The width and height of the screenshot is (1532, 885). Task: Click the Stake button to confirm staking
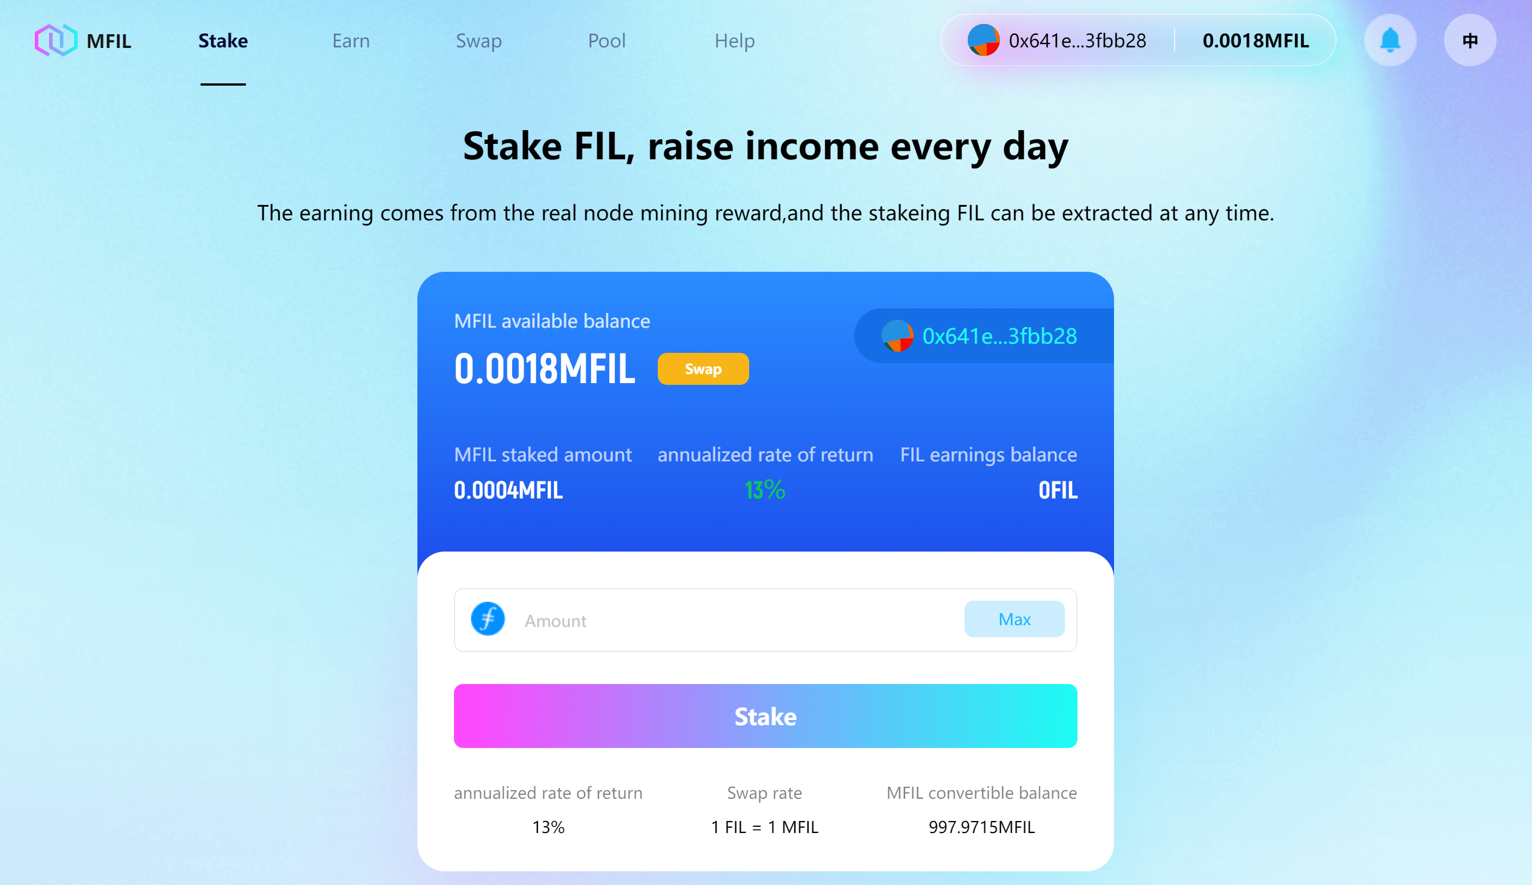tap(766, 715)
